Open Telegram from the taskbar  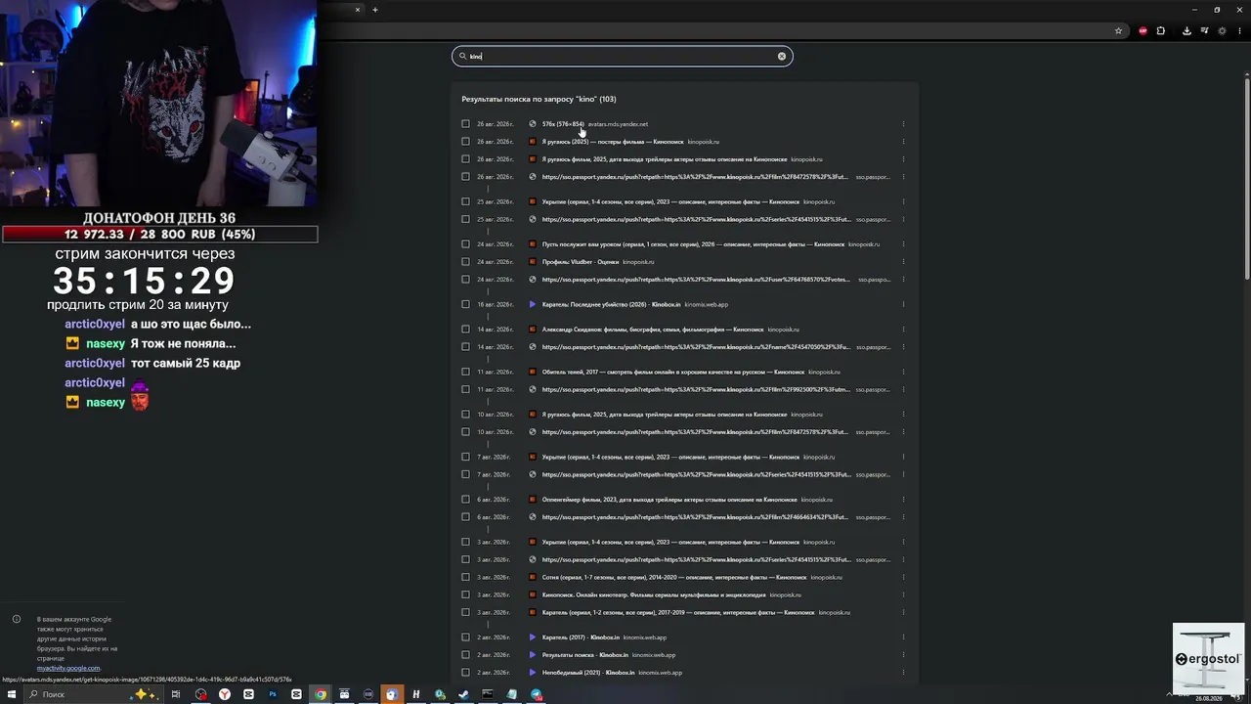coord(537,694)
